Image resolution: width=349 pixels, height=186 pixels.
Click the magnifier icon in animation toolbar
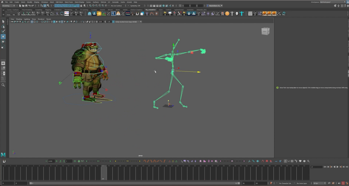tap(308, 161)
